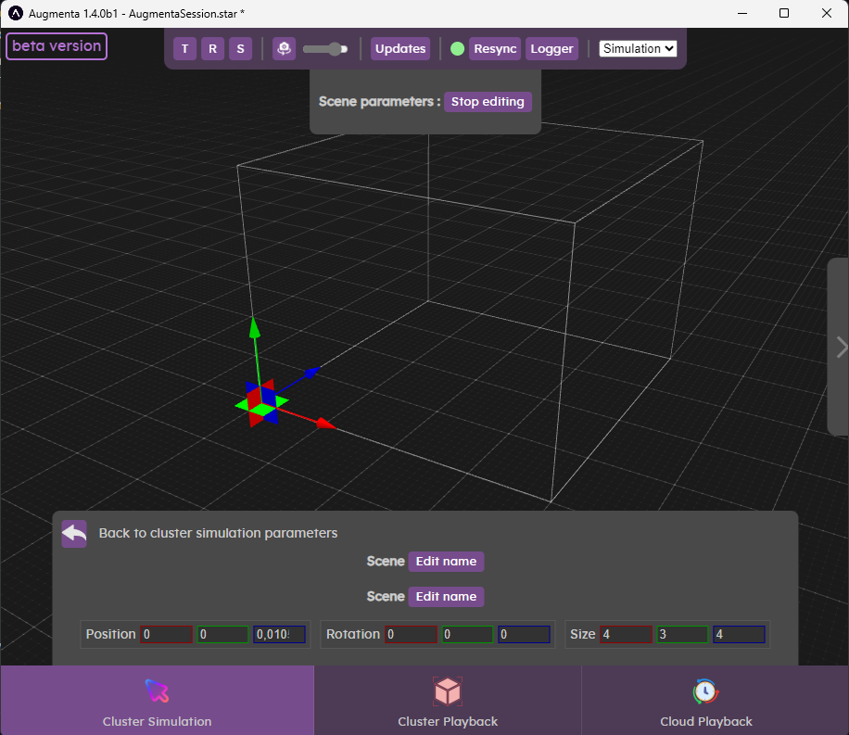Switch to the Cluster Simulation tab
The image size is (849, 735).
[157, 701]
